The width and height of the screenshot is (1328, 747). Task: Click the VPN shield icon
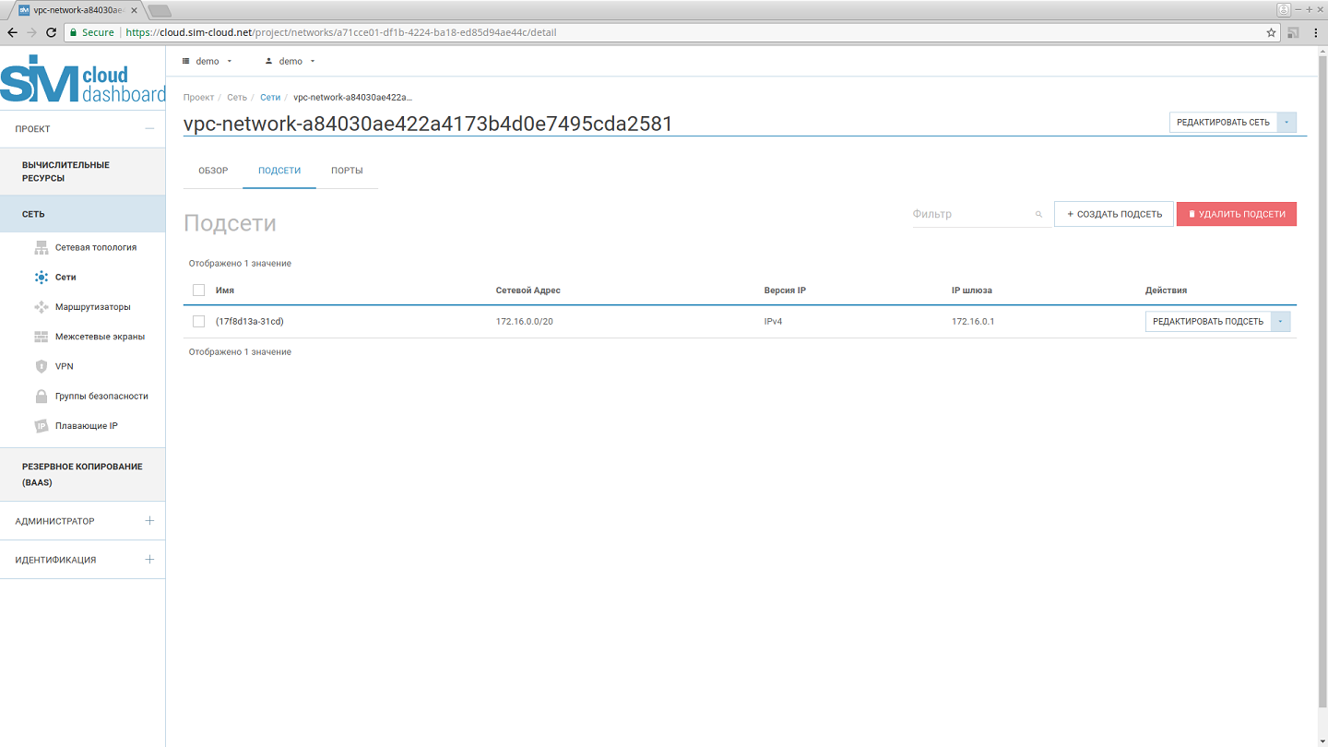[41, 366]
